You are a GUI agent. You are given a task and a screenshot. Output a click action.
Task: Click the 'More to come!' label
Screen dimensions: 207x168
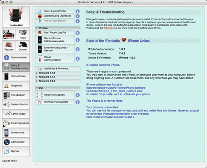pos(10,161)
